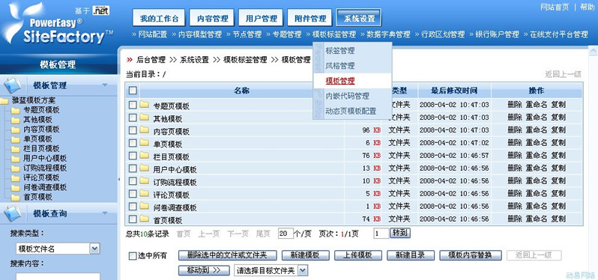The image size is (598, 280).
Task: Click the 模板内容替换 button
Action: click(x=471, y=255)
